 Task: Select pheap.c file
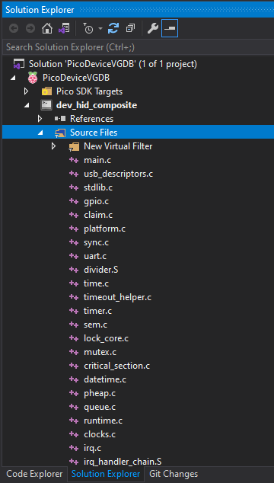[100, 393]
